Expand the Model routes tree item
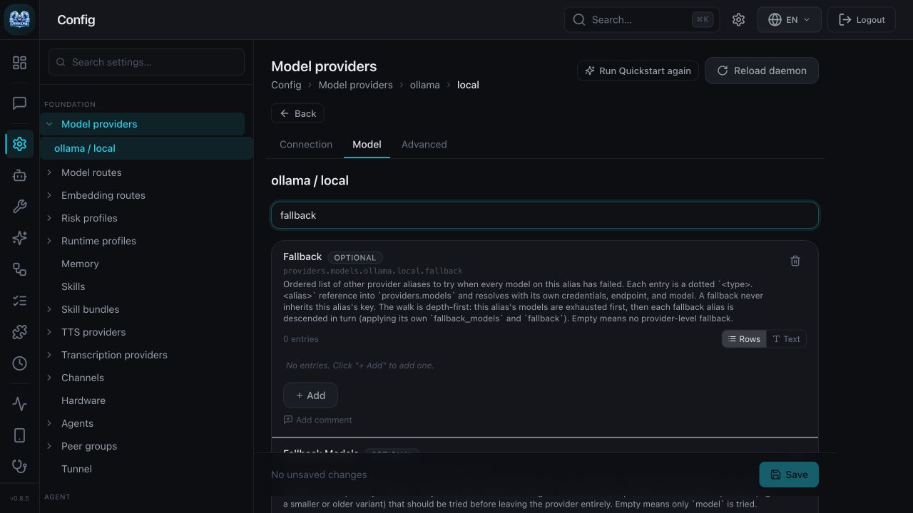The width and height of the screenshot is (913, 513). (x=49, y=172)
